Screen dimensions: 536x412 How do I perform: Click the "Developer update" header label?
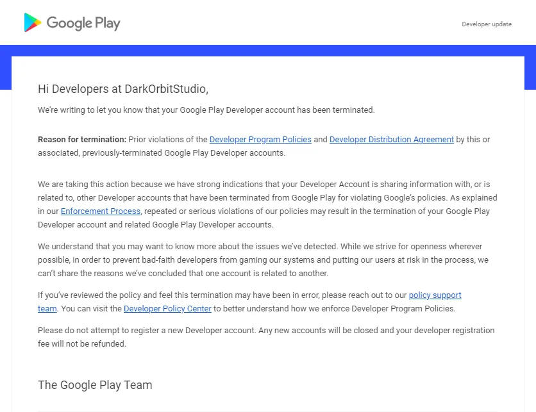pyautogui.click(x=486, y=24)
